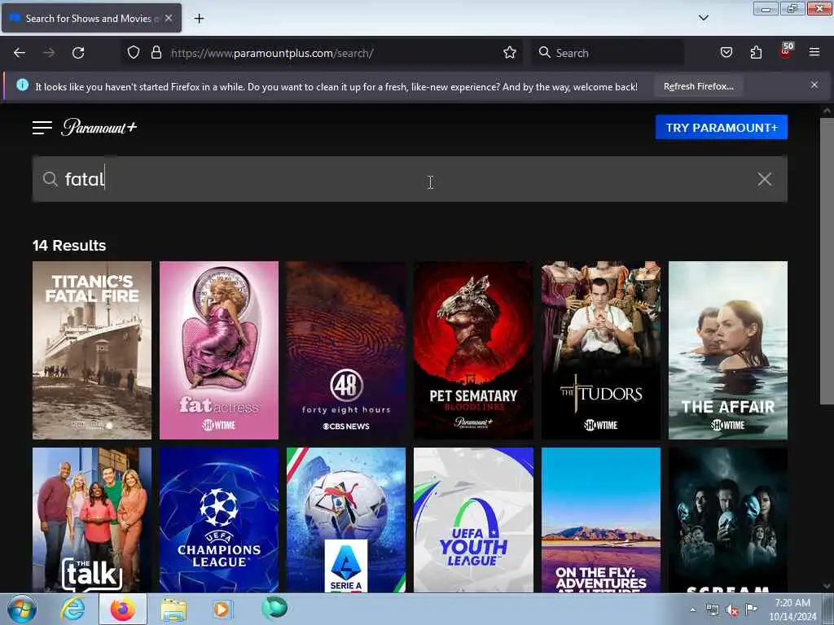Image resolution: width=834 pixels, height=625 pixels.
Task: Focus the Firefox Search box
Action: 608,53
